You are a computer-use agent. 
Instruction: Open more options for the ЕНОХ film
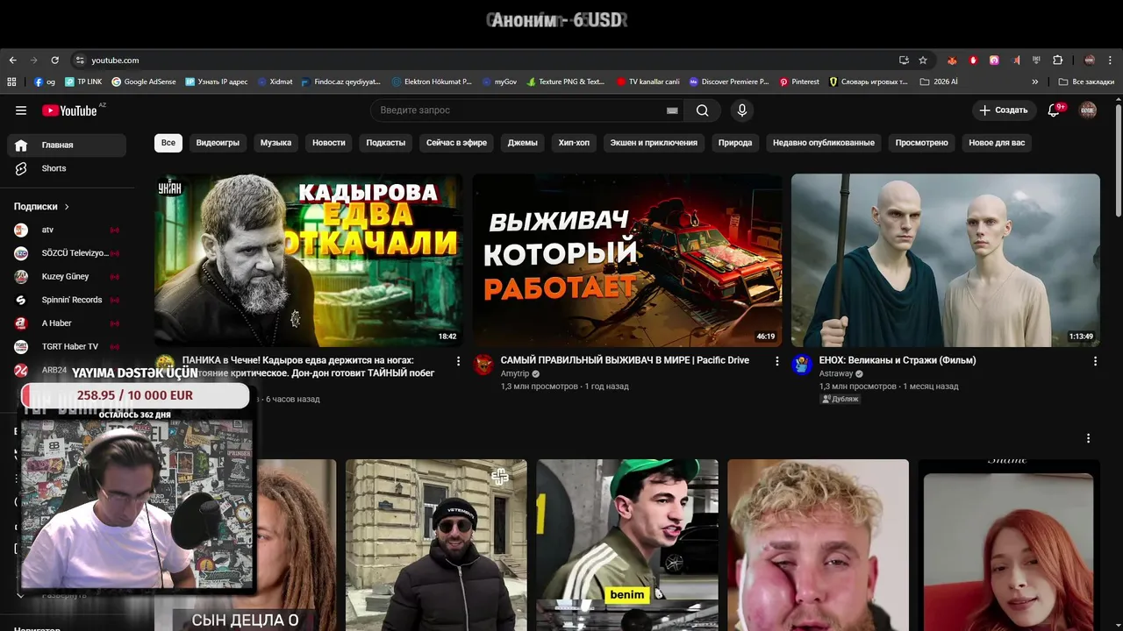[x=1095, y=361]
